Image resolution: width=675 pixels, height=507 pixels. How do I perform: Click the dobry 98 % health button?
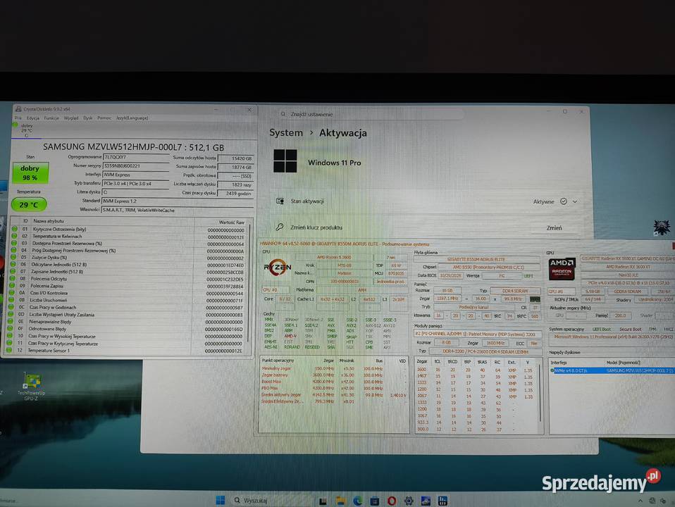click(x=30, y=173)
